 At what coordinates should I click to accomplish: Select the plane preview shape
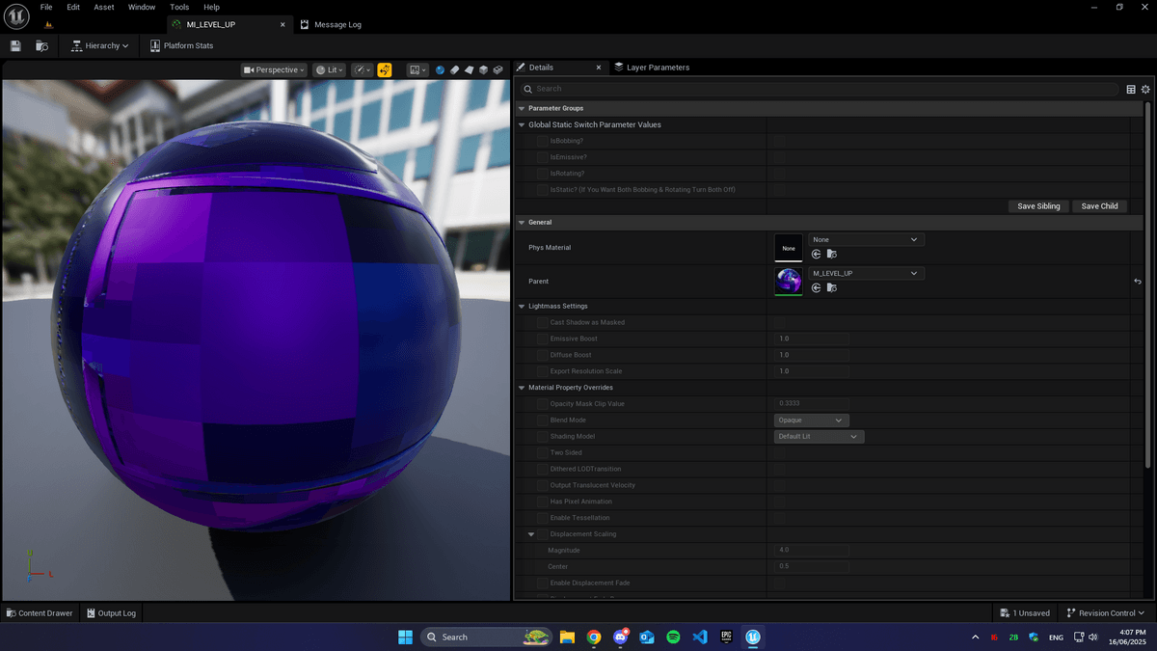(469, 69)
